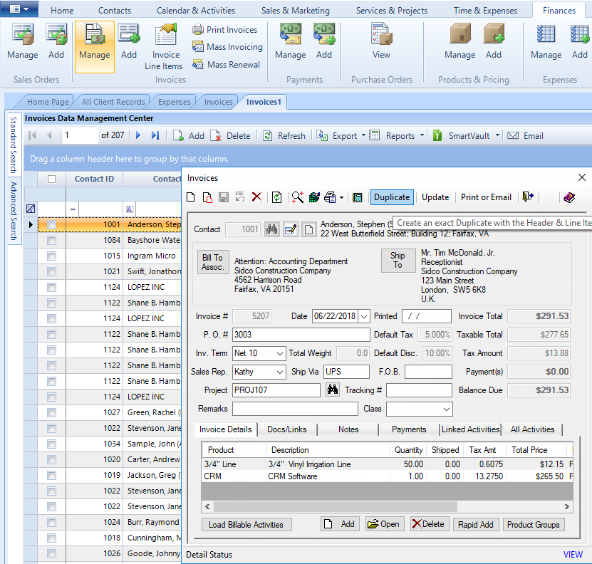Screen dimensions: 592x564
Task: Open the SmartVault dropdown menu
Action: (498, 135)
